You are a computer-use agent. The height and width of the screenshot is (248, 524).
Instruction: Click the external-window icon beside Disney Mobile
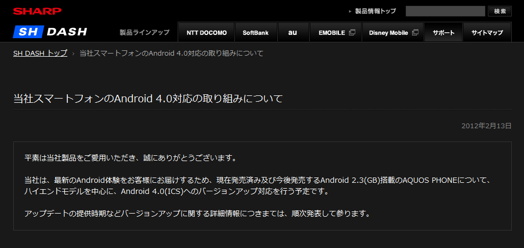[415, 32]
